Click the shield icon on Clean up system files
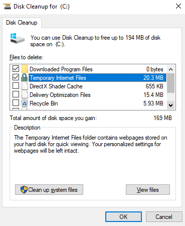The width and height of the screenshot is (185, 226). [24, 190]
